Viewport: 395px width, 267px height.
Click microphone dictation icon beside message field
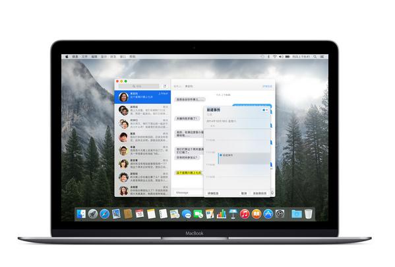coord(272,193)
